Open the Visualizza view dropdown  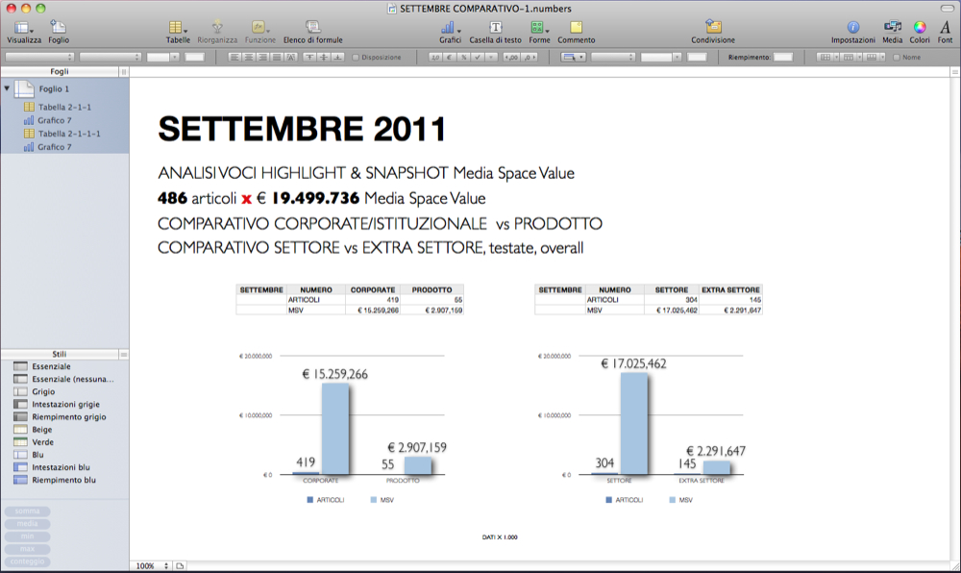click(24, 28)
